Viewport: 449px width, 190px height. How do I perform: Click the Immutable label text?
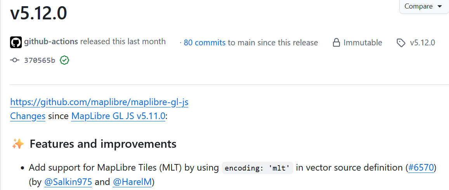point(362,43)
